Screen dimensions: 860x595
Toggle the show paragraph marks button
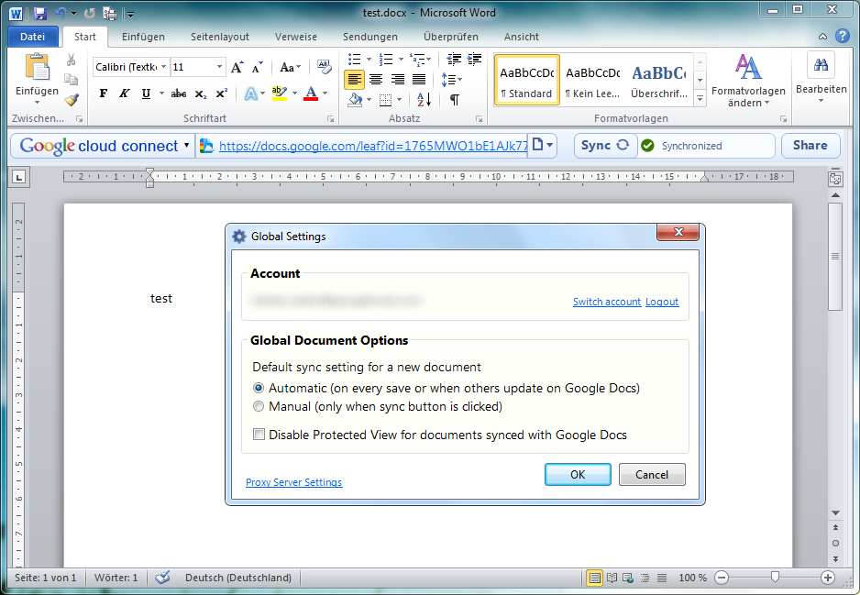[x=455, y=100]
